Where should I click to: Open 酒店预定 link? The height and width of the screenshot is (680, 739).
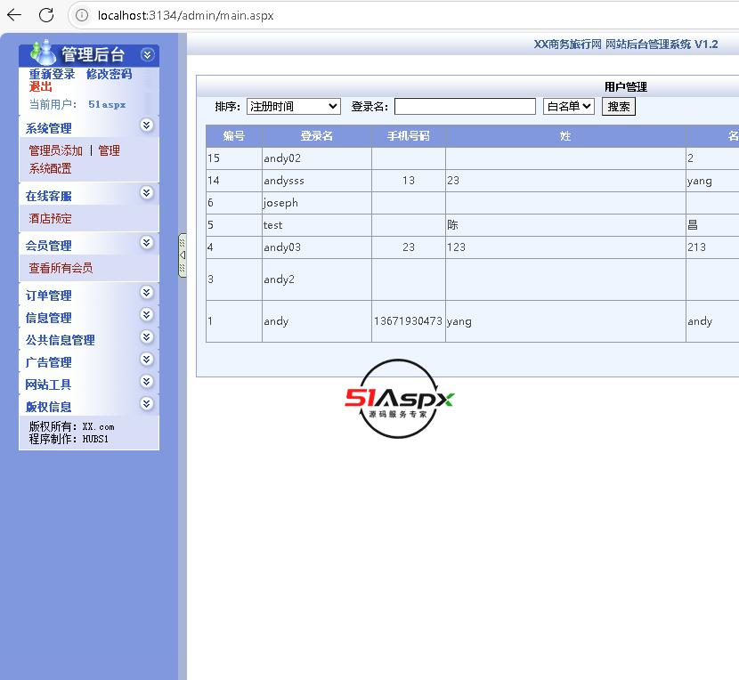click(x=50, y=219)
